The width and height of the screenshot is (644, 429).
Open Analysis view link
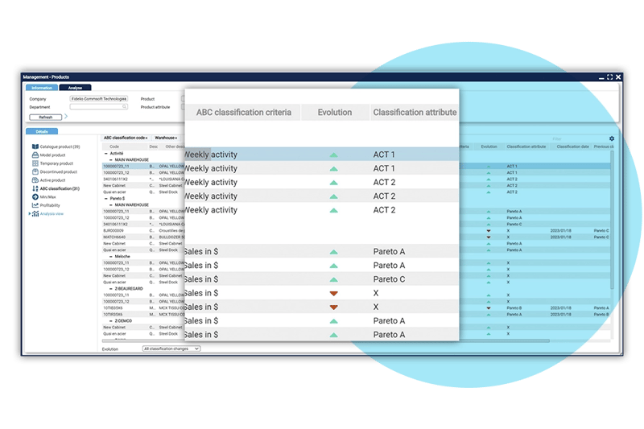coord(52,214)
